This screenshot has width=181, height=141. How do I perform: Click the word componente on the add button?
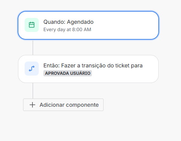coord(82,105)
